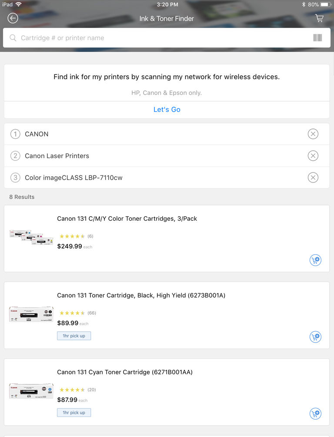Click the HP, Canon & Epson only note
Image resolution: width=334 pixels, height=437 pixels.
pos(167,93)
